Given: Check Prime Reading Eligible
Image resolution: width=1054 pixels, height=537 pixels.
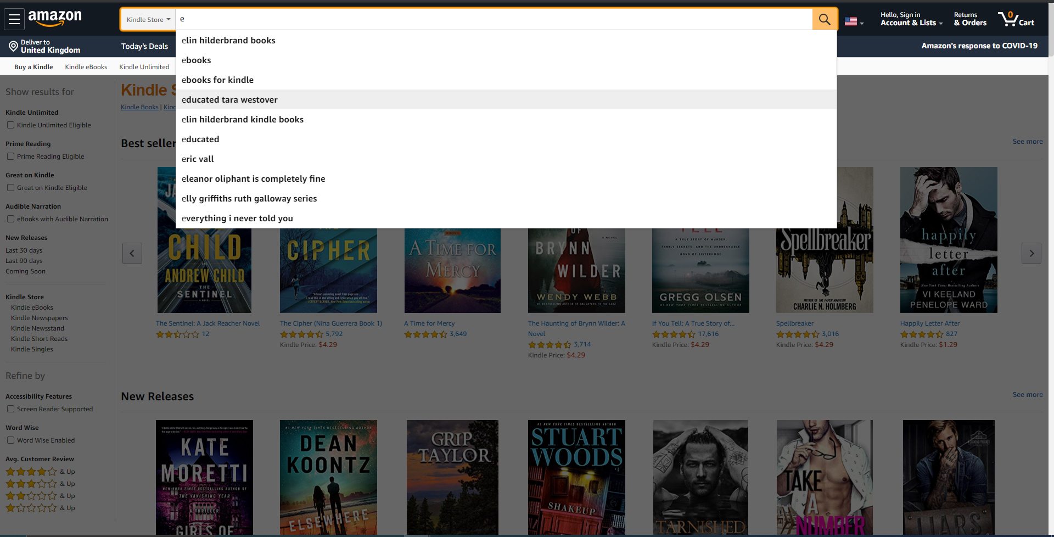Looking at the screenshot, I should (10, 156).
